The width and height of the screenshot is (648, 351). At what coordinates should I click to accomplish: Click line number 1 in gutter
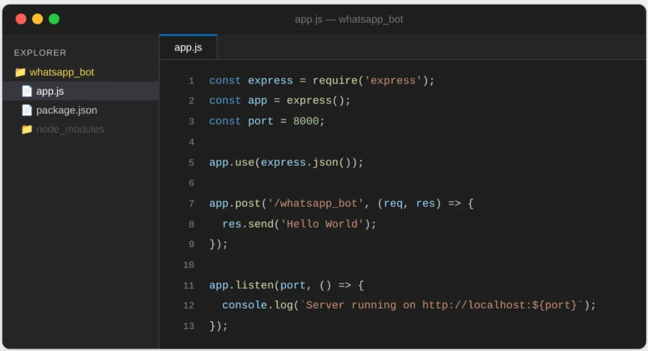[191, 80]
